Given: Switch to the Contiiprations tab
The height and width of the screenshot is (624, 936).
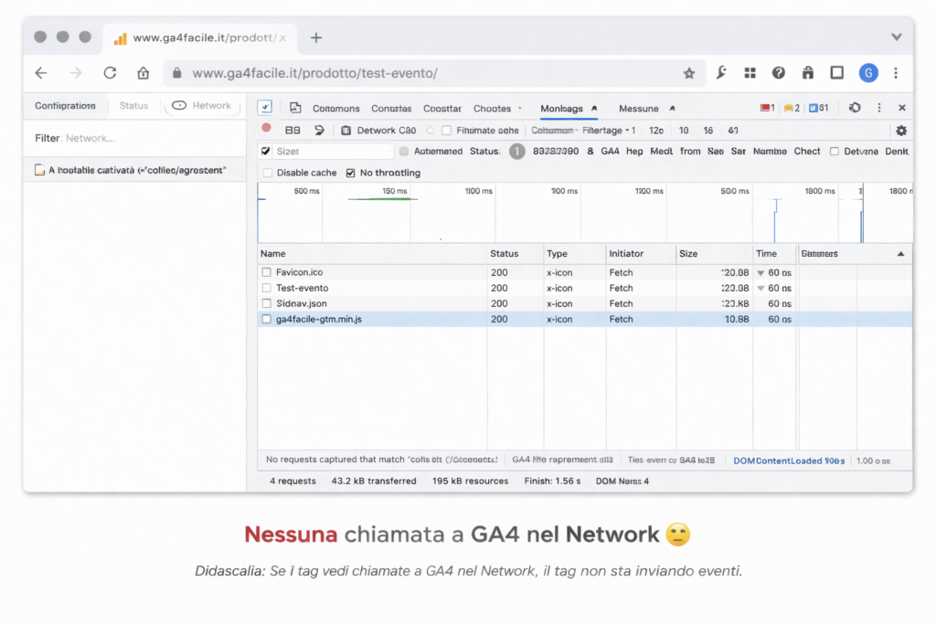Looking at the screenshot, I should click(65, 106).
